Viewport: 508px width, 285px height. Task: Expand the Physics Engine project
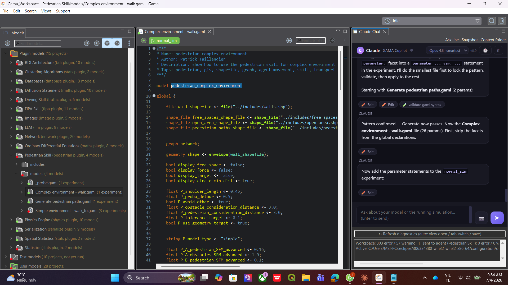(x=11, y=220)
